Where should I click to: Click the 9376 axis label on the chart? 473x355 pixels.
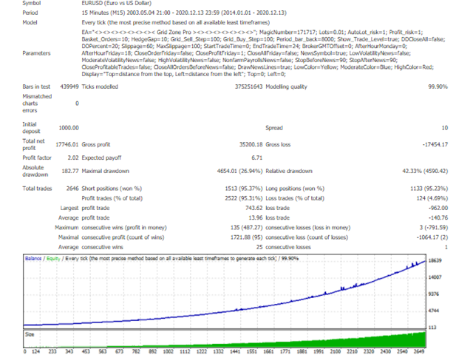click(x=434, y=294)
